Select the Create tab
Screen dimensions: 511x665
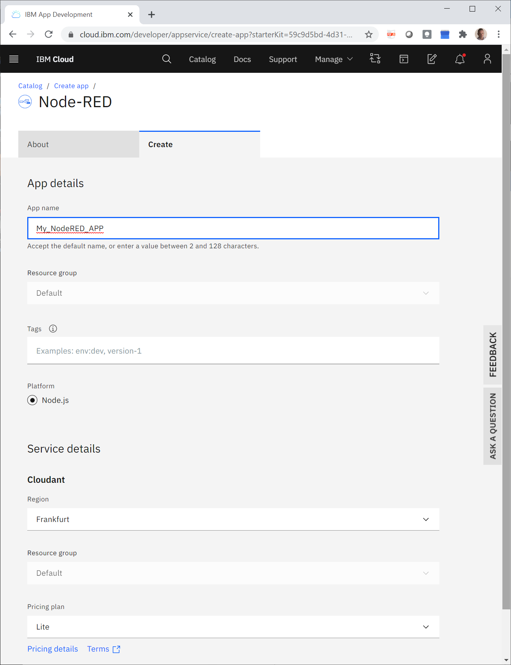point(200,145)
